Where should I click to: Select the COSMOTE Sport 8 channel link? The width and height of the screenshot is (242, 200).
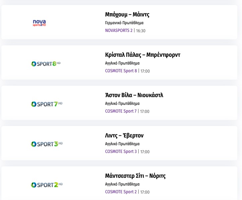pos(121,71)
